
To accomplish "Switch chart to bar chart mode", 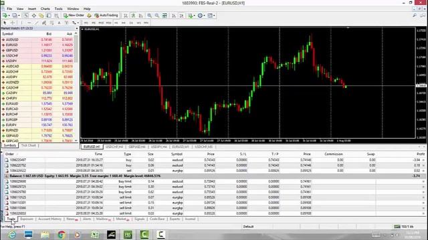I will (x=126, y=15).
